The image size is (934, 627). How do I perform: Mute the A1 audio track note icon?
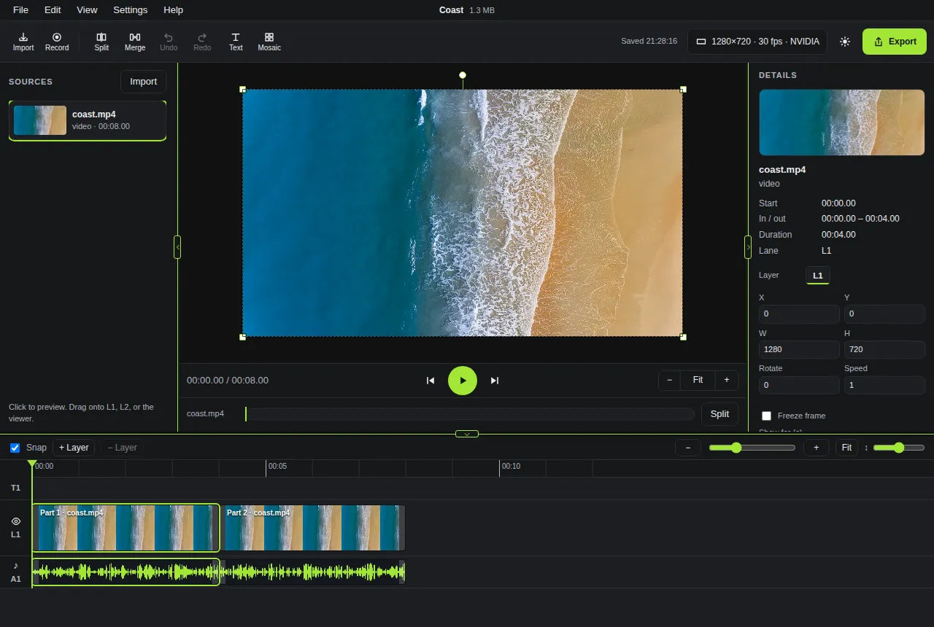click(x=16, y=566)
